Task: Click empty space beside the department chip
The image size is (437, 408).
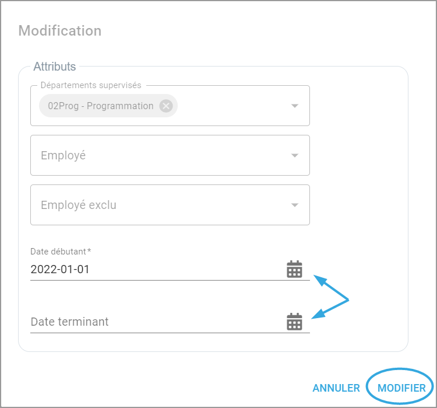Action: (x=233, y=106)
